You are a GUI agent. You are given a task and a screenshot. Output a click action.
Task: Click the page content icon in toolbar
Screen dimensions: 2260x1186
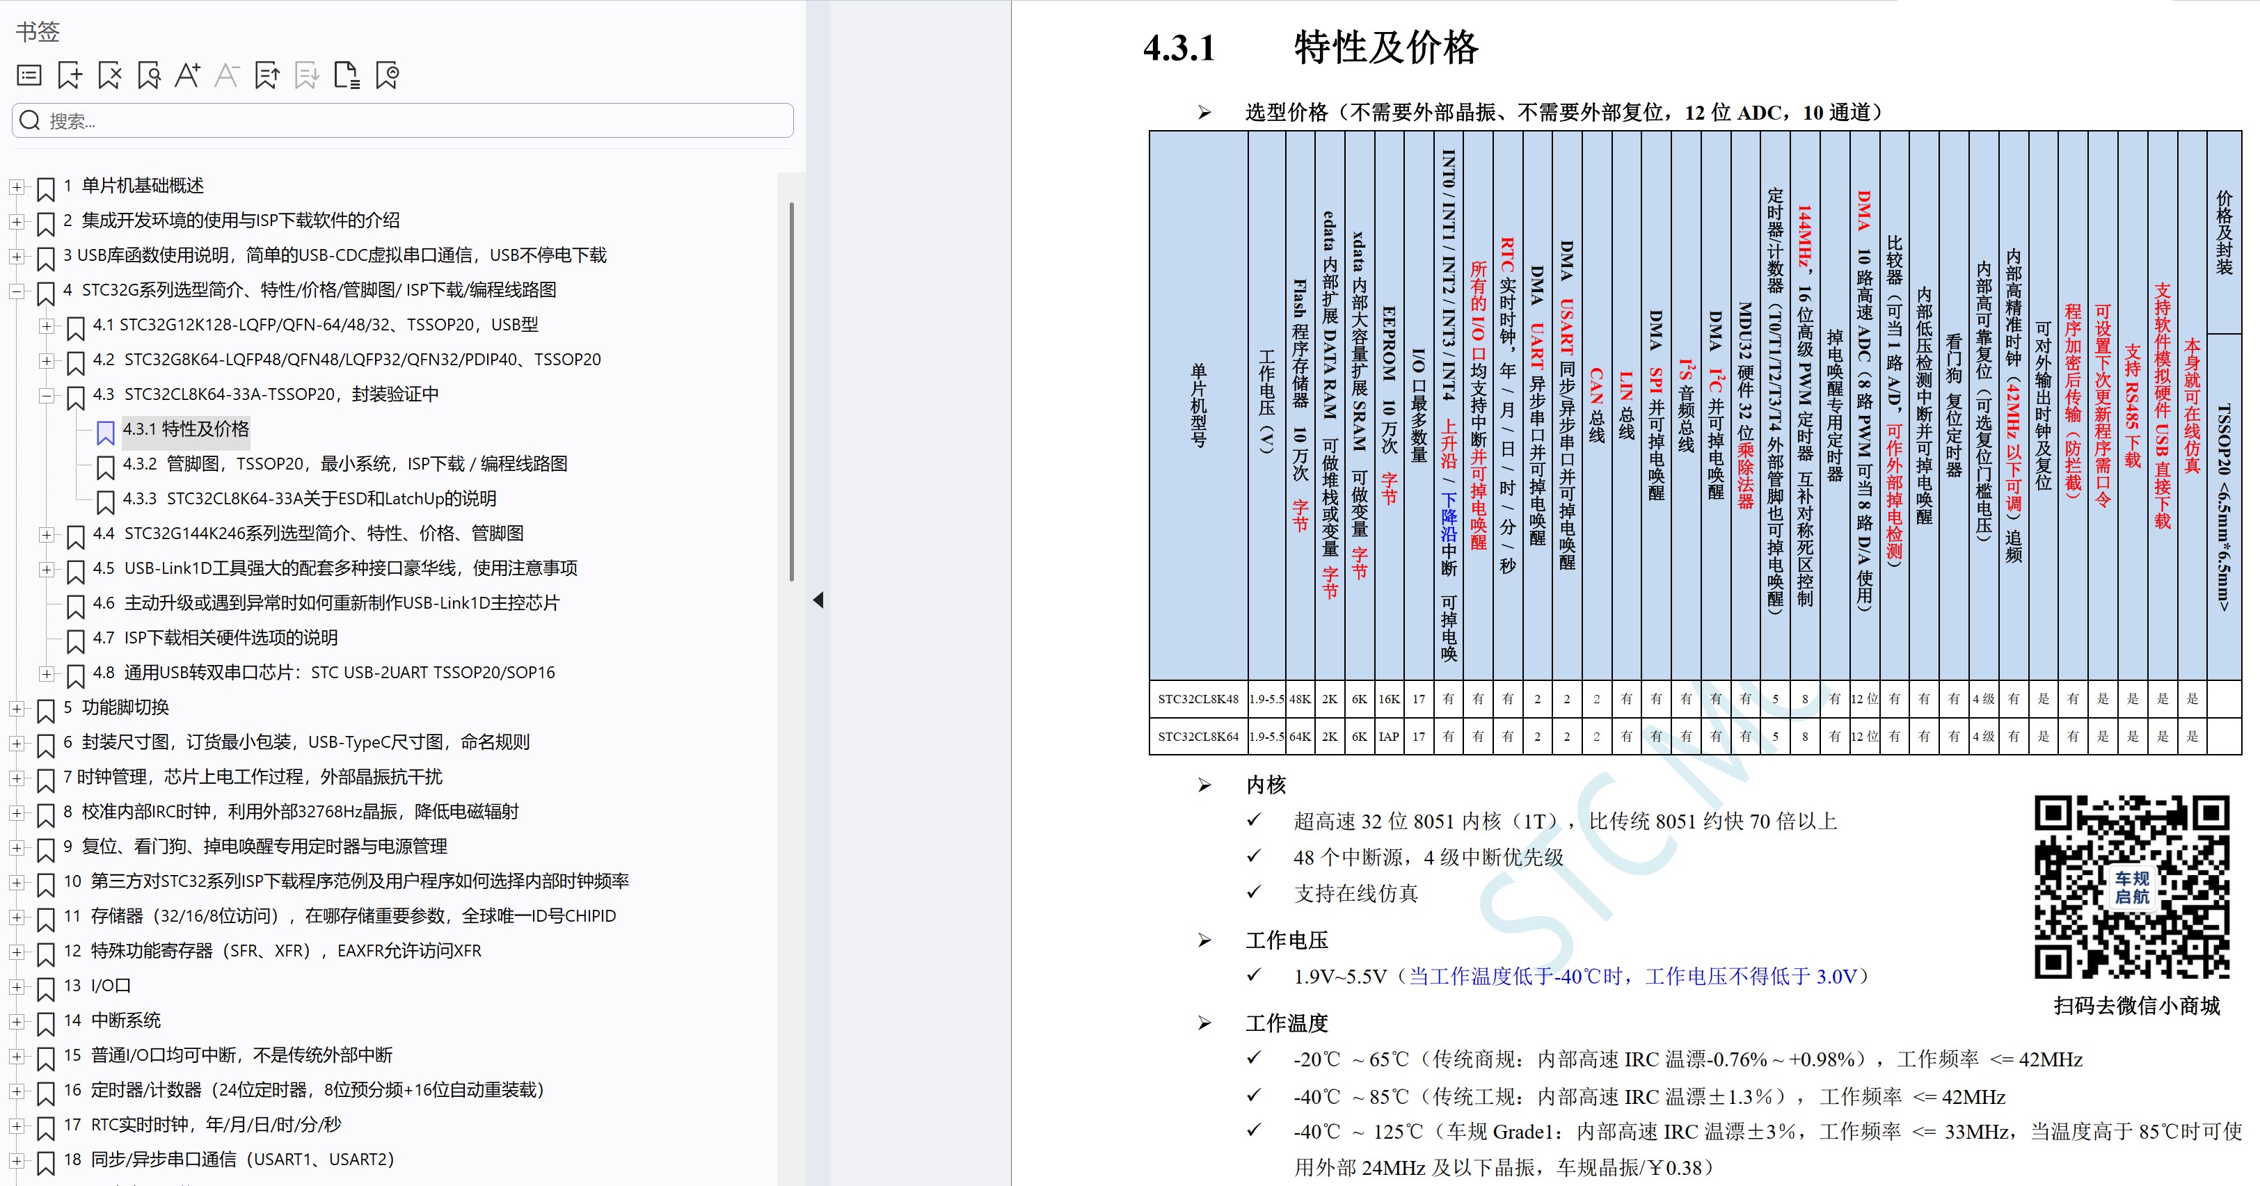point(349,74)
